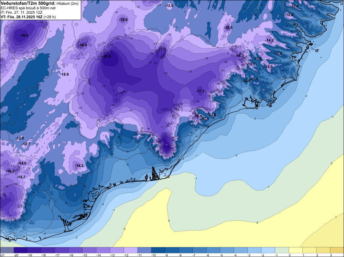Click the -16.3 temperature label
The image size is (344, 257).
pyautogui.click(x=240, y=56)
